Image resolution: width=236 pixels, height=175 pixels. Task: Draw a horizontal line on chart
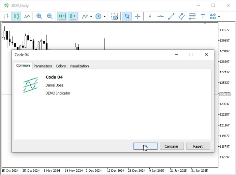160,16
